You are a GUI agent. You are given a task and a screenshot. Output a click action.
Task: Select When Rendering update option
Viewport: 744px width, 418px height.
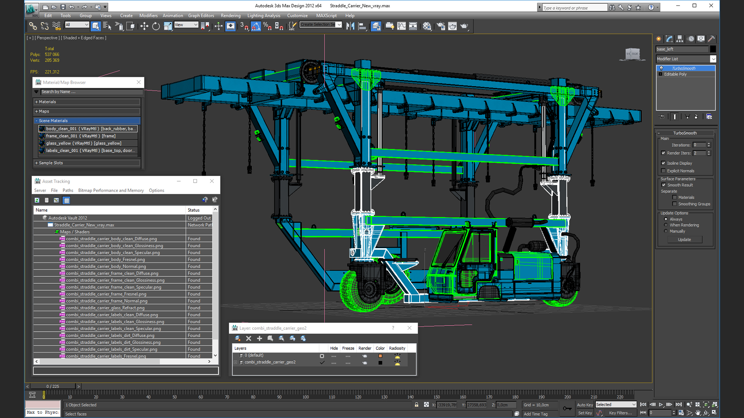click(666, 225)
